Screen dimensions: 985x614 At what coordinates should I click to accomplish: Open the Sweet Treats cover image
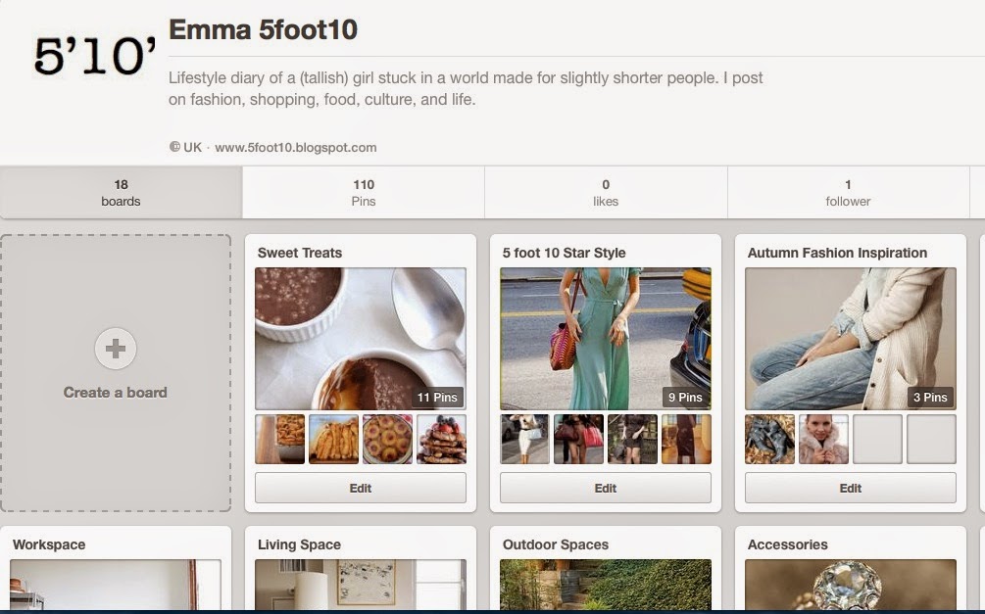tap(361, 338)
